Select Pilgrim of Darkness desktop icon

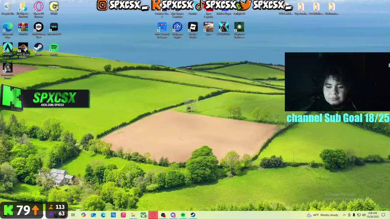point(239,30)
